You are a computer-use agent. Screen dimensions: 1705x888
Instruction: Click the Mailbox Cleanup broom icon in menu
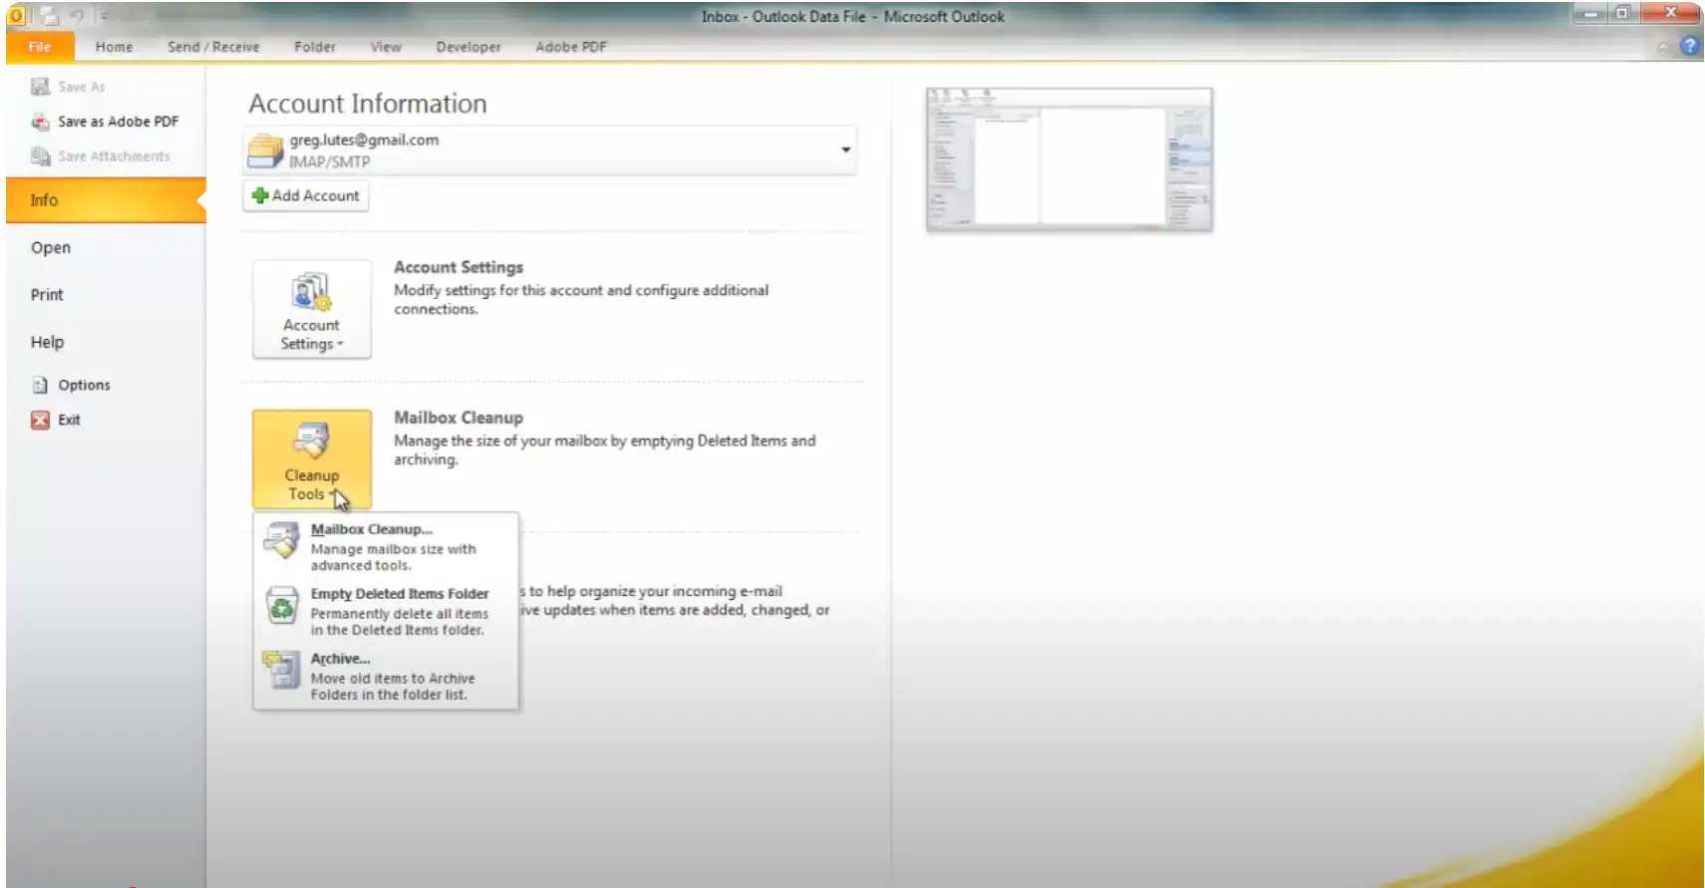click(281, 541)
